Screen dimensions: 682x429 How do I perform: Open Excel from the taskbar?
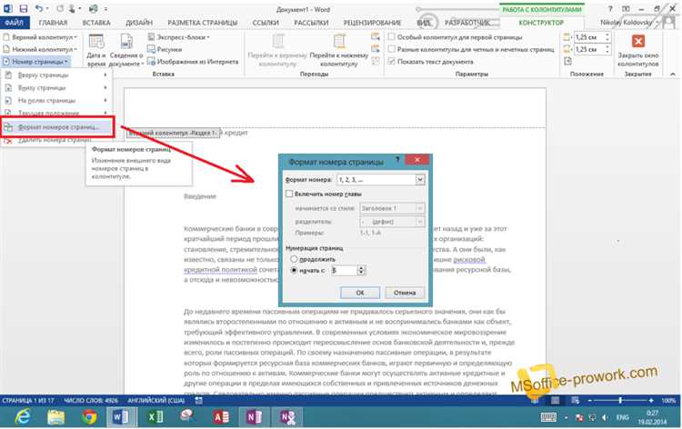pos(155,417)
